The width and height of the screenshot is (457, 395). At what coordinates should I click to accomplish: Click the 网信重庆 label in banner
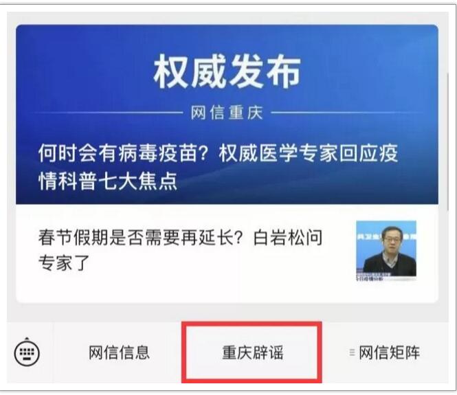tap(227, 113)
